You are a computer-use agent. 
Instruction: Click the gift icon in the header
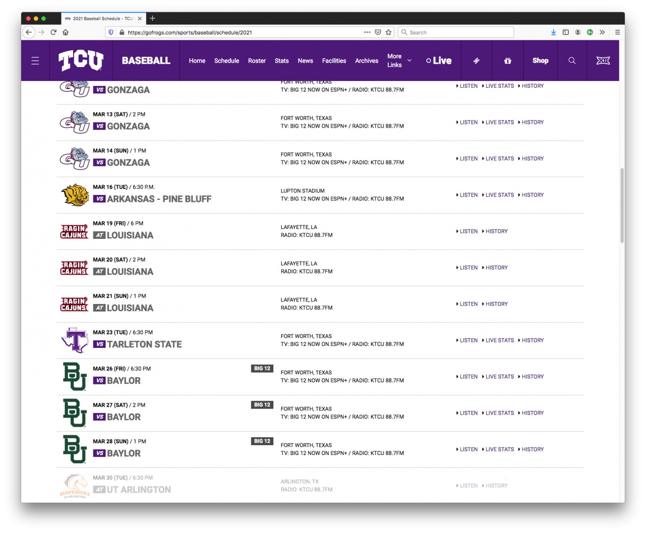pos(507,61)
